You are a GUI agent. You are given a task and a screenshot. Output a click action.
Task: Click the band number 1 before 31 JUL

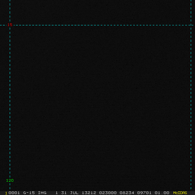(x=57, y=193)
